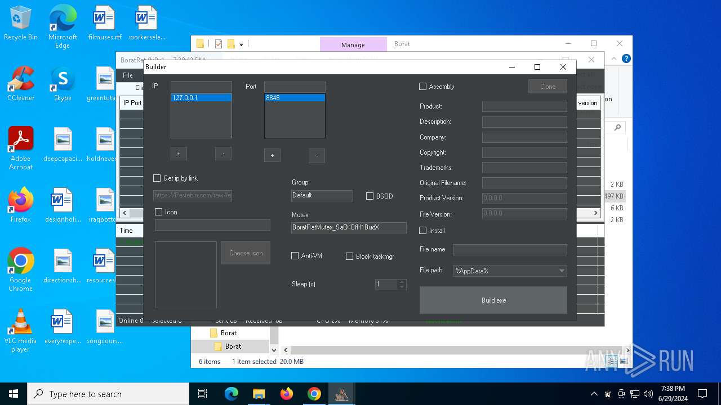
Task: Enable the Anti-VM checkbox
Action: [295, 256]
